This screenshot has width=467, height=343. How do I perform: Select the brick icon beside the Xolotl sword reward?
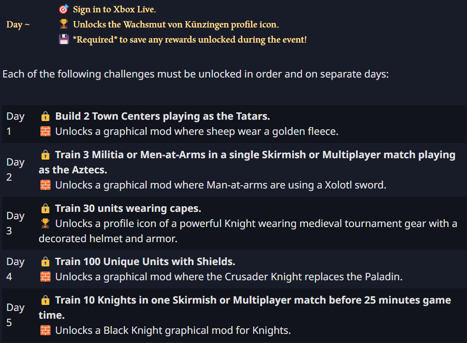(45, 185)
